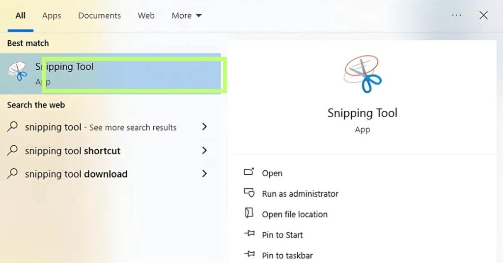Switch to the Apps tab
This screenshot has width=503, height=263.
(x=52, y=15)
